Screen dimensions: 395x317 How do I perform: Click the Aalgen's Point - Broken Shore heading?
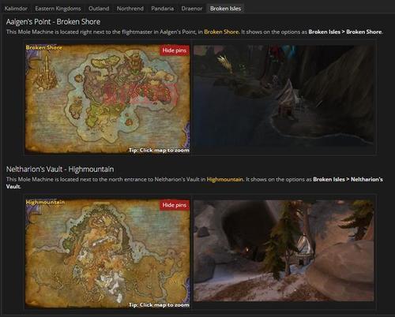[x=53, y=21]
